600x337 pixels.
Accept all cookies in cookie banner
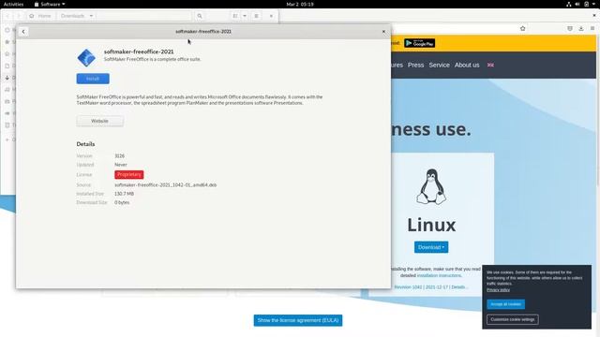click(506, 304)
